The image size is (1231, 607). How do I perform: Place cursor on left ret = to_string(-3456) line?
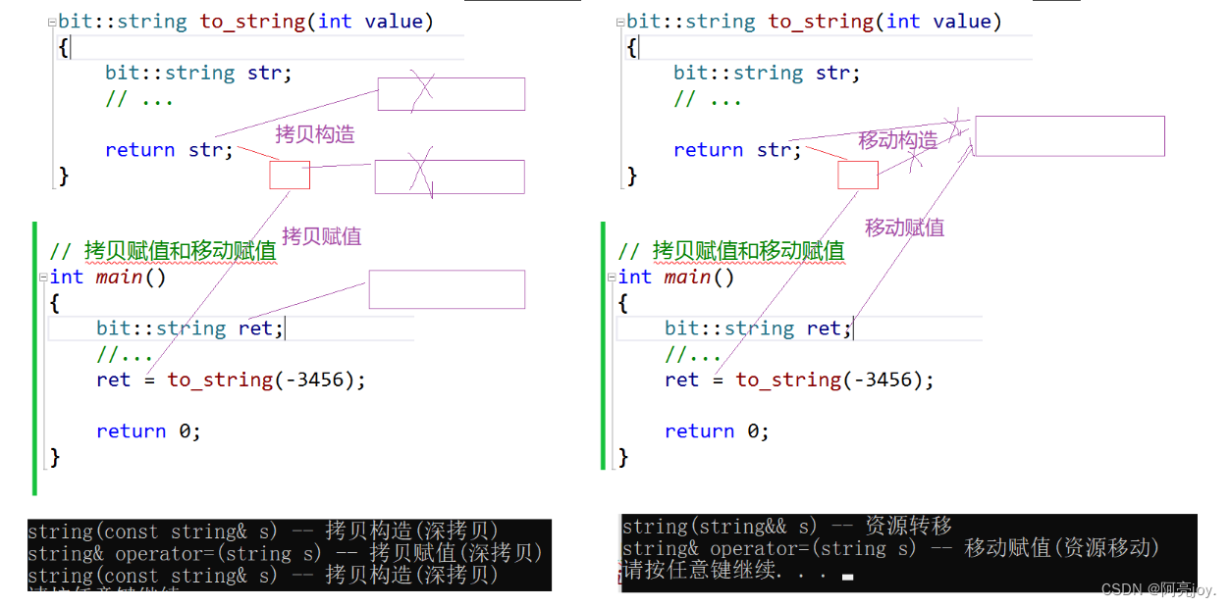(231, 379)
